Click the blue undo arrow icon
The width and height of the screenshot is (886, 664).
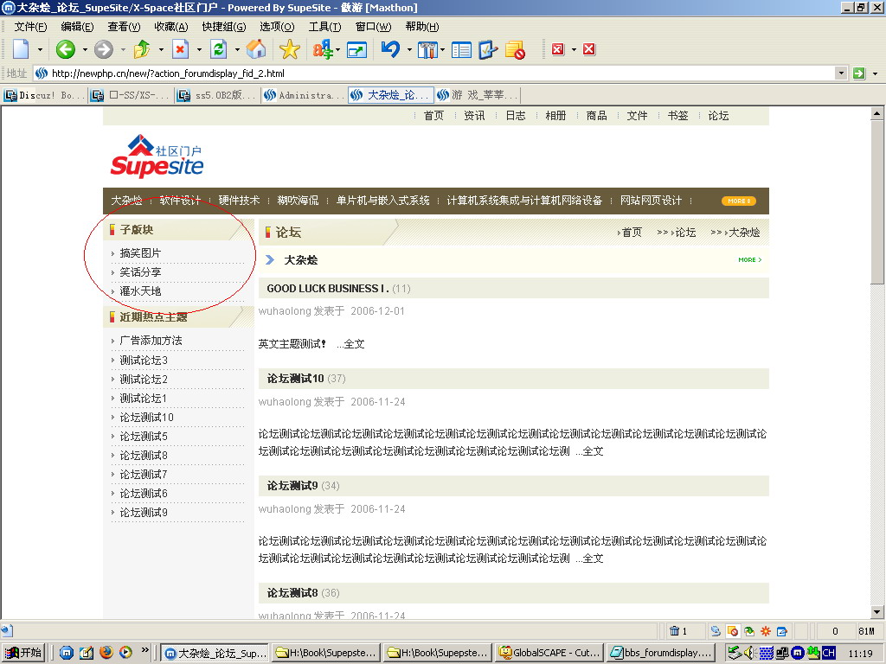click(390, 49)
